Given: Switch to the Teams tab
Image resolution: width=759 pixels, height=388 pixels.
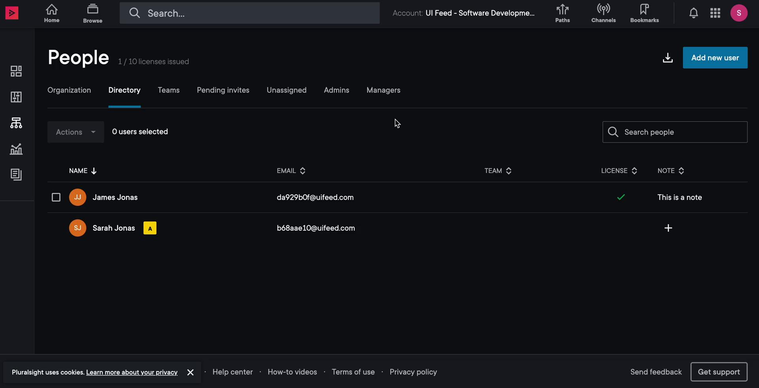Looking at the screenshot, I should pyautogui.click(x=168, y=90).
